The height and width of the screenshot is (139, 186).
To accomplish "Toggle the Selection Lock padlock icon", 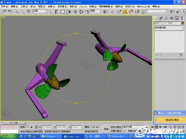I will point(31,127).
